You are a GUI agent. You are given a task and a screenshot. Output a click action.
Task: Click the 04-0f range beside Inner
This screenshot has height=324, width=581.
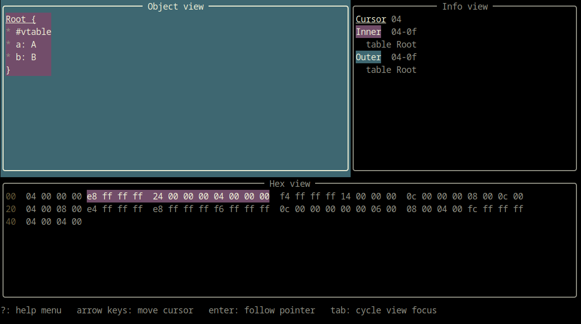(x=404, y=32)
